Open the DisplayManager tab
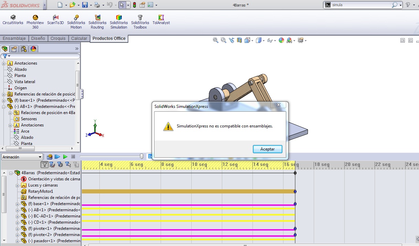Image resolution: width=419 pixels, height=246 pixels. click(x=33, y=49)
